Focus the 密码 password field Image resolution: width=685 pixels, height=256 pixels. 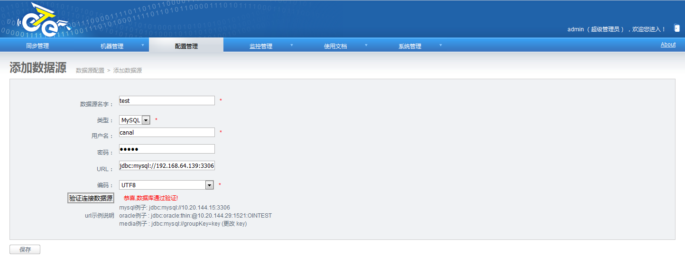167,149
